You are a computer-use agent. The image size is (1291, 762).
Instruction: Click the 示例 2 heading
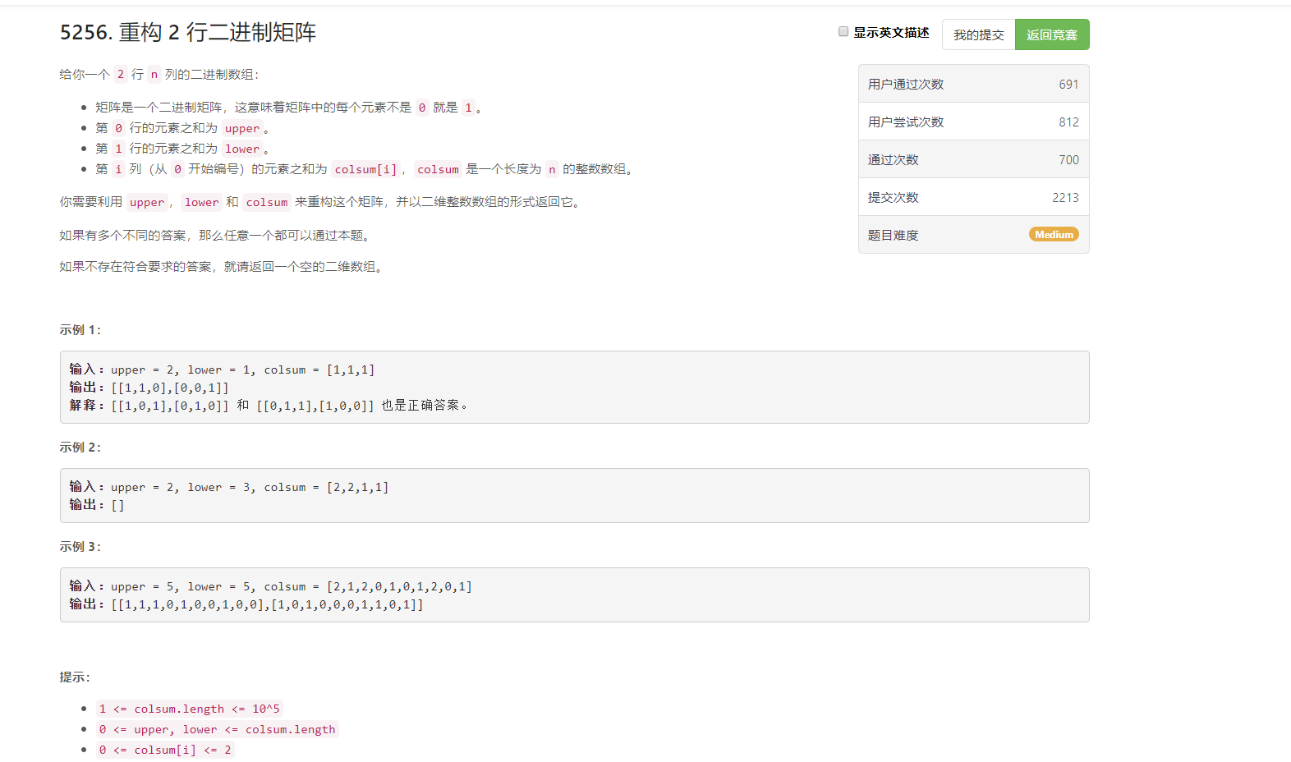tap(80, 447)
